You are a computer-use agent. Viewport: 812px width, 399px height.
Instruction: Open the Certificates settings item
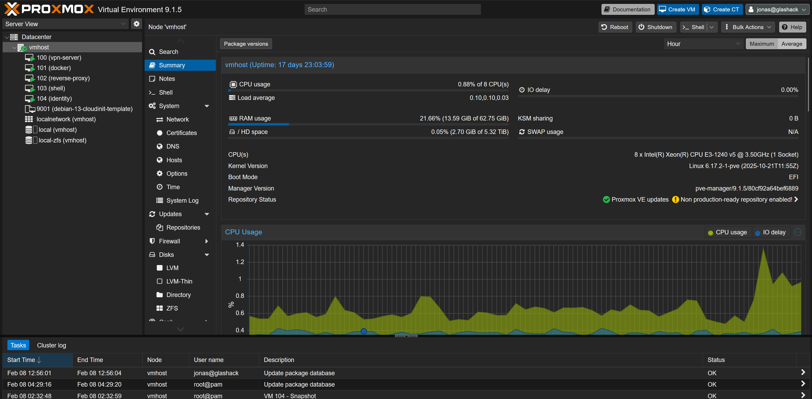(181, 133)
